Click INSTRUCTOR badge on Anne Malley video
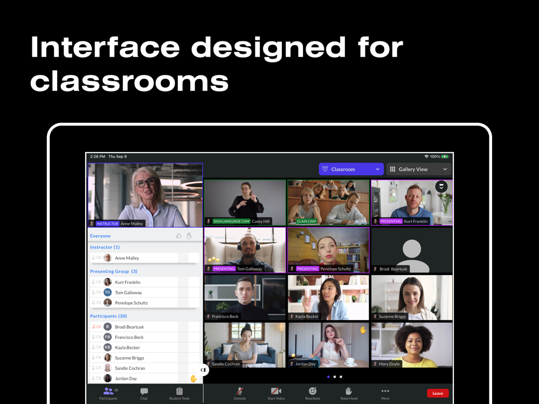539x404 pixels. 107,224
